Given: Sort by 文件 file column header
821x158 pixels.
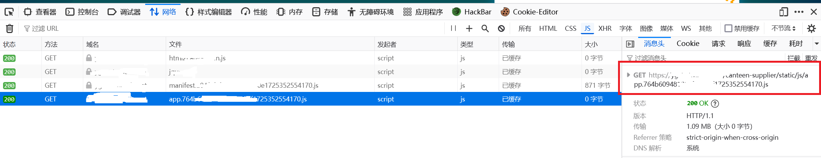Looking at the screenshot, I should tap(270, 44).
